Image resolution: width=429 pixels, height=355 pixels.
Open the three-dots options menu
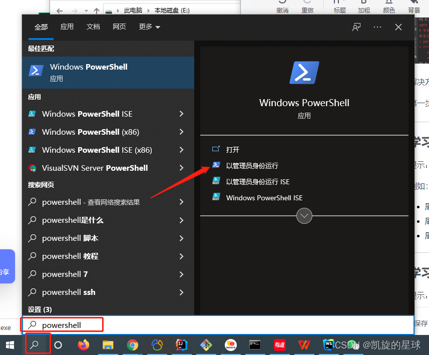coord(377,27)
